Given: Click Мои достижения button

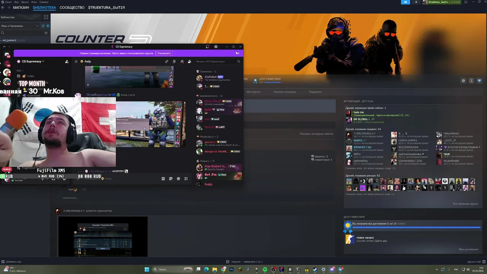Looking at the screenshot, I should [468, 249].
